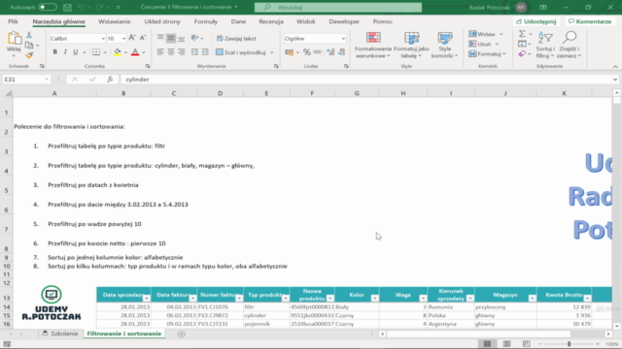
Task: Apply the yellow fill color bucket
Action: click(x=117, y=51)
